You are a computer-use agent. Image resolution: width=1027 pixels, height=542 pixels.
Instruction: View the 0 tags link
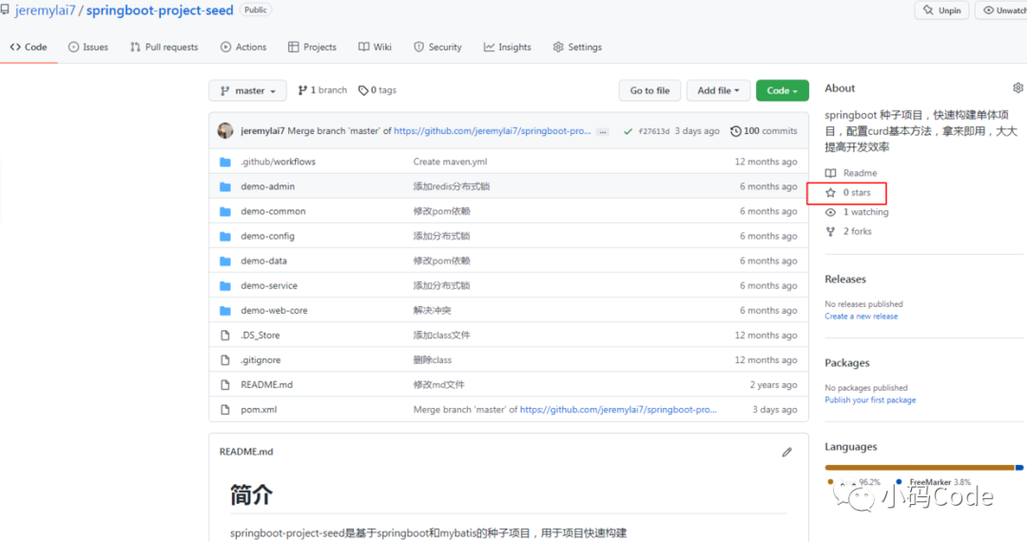pyautogui.click(x=378, y=90)
